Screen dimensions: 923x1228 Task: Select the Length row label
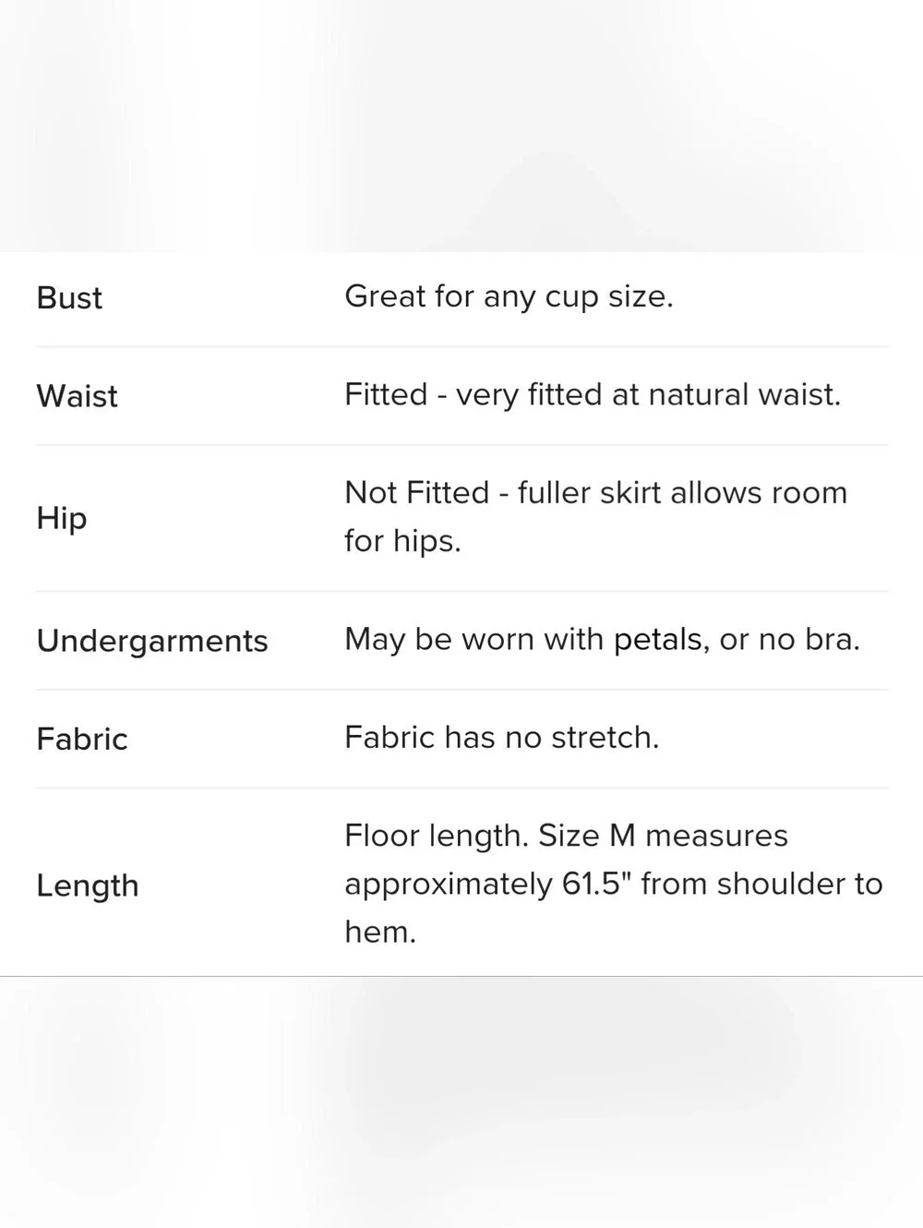click(x=88, y=885)
